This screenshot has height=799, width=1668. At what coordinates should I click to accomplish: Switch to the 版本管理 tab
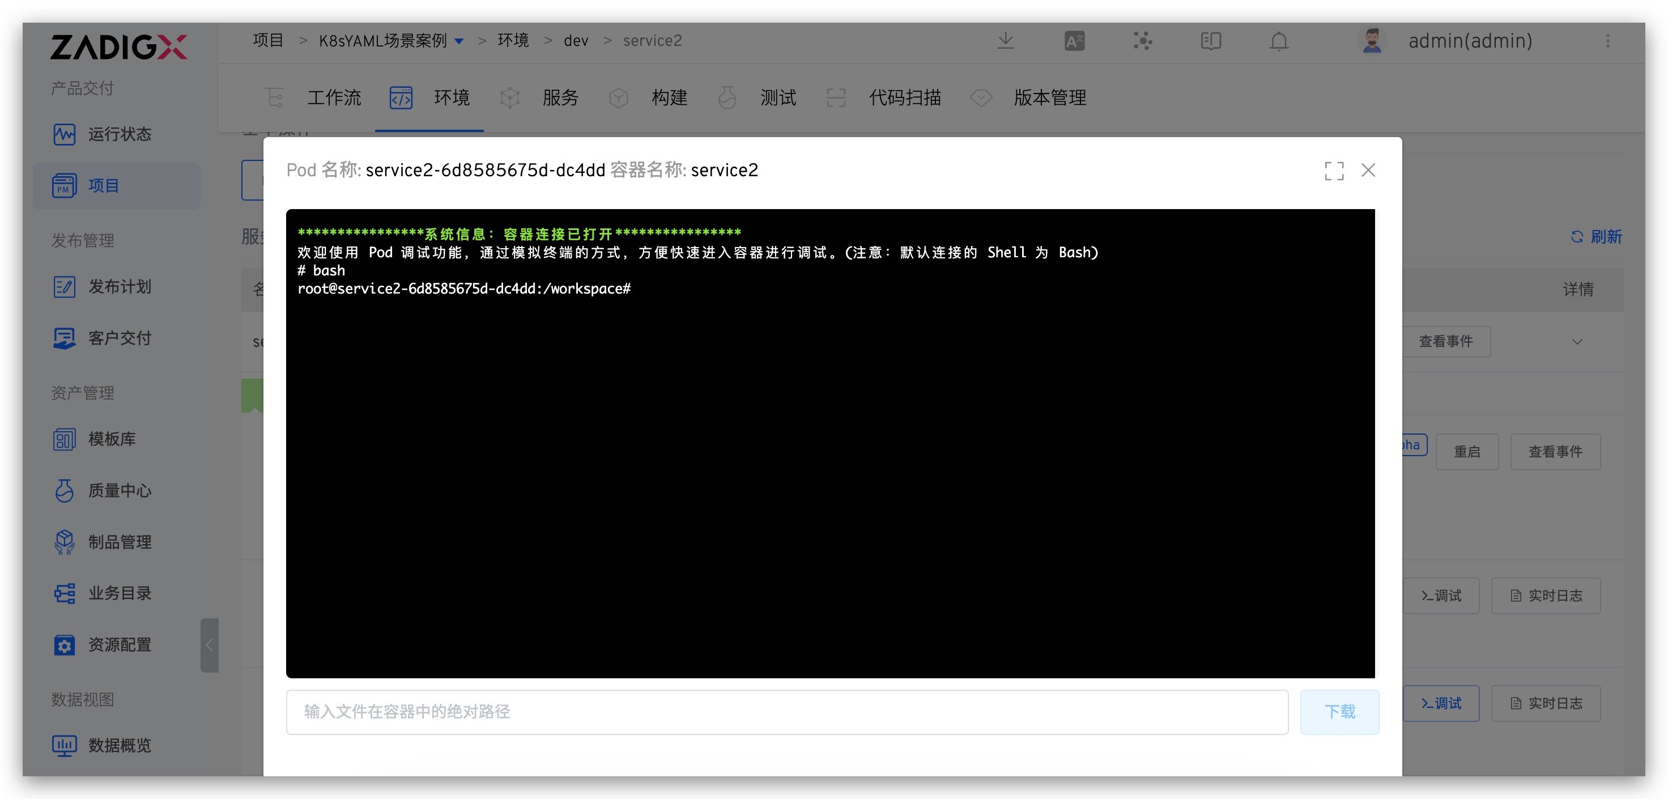point(1028,98)
